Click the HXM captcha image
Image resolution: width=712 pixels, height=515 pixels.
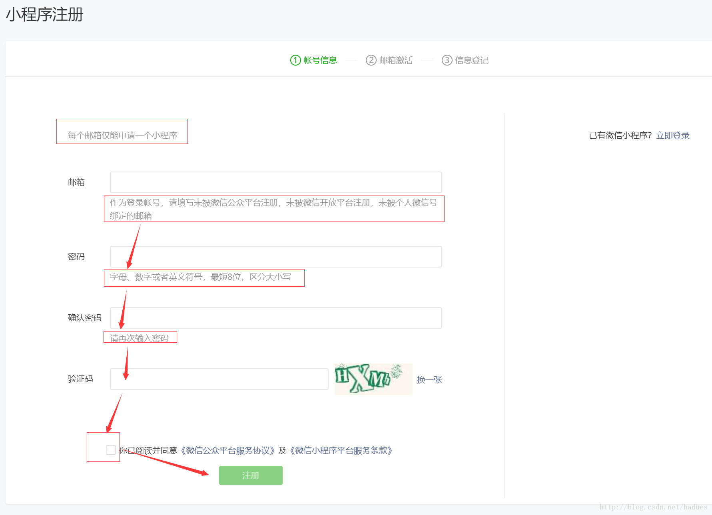[x=373, y=379]
